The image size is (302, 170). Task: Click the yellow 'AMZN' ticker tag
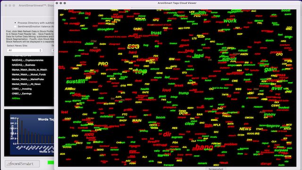[x=244, y=54]
